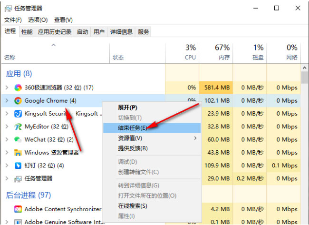Expand the 钉钉 process group
The width and height of the screenshot is (309, 225).
coord(7,166)
